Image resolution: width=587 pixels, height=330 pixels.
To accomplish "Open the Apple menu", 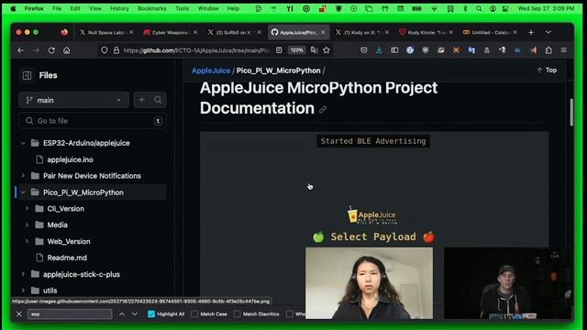I will point(13,8).
